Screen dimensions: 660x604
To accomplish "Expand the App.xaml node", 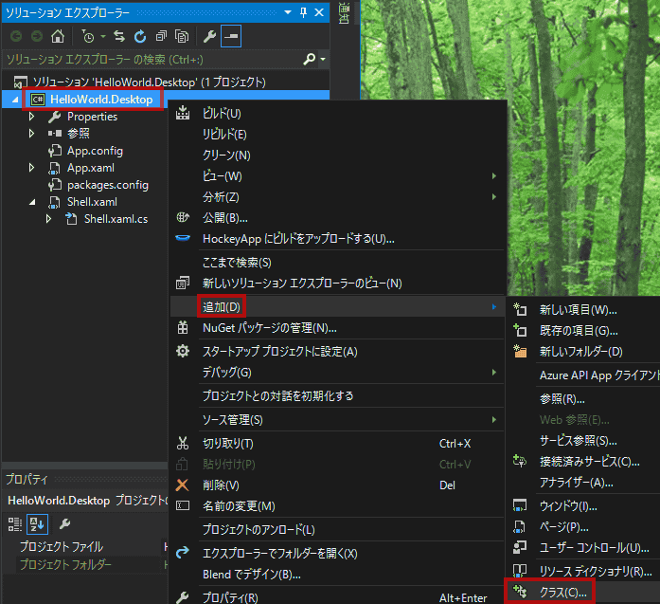I will (31, 168).
